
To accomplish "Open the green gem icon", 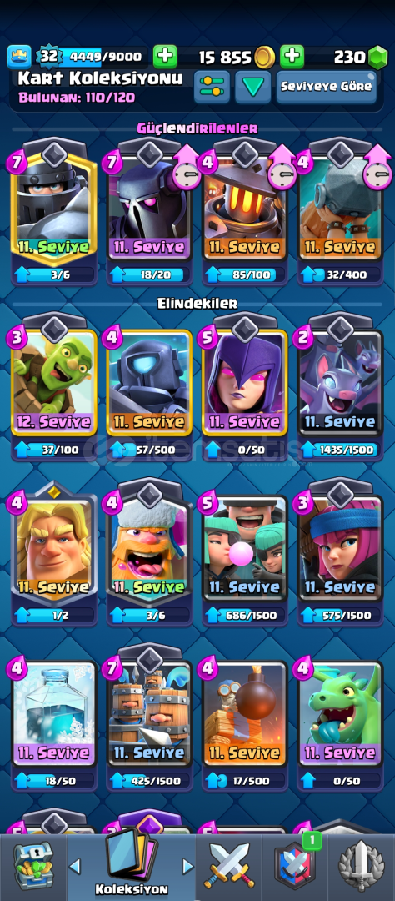I will [377, 57].
